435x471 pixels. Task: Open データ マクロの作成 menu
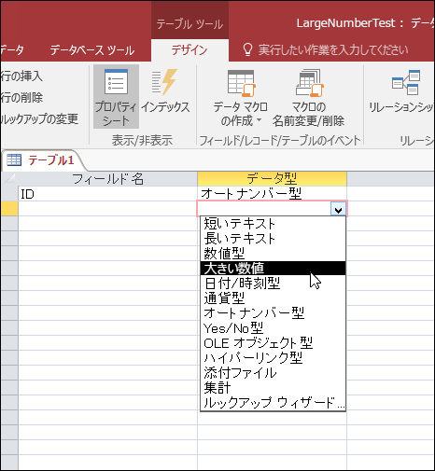(240, 97)
